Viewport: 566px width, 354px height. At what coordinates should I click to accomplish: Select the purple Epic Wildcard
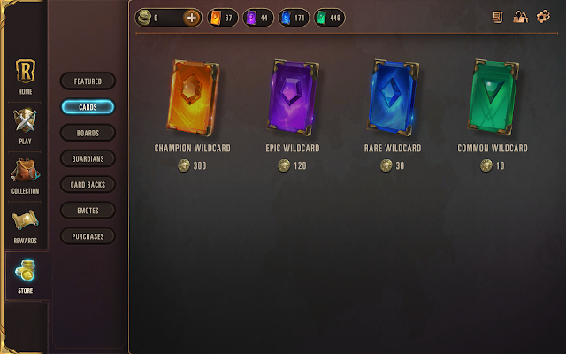(293, 97)
